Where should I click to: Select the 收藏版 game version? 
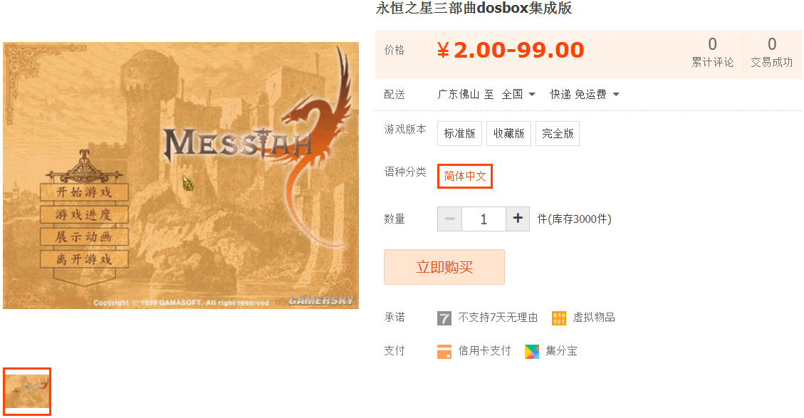(x=508, y=133)
